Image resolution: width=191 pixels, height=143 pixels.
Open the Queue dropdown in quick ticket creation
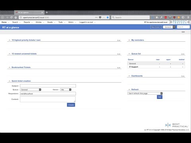pos(31,90)
